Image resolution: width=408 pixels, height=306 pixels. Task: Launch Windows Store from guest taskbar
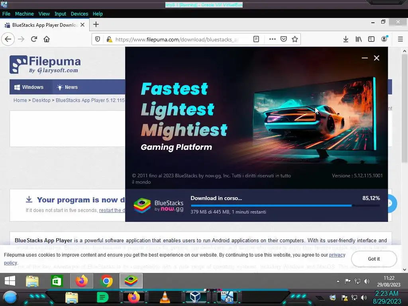pos(57,281)
